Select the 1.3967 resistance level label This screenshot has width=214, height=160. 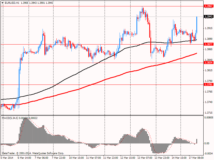pyautogui.click(x=209, y=6)
